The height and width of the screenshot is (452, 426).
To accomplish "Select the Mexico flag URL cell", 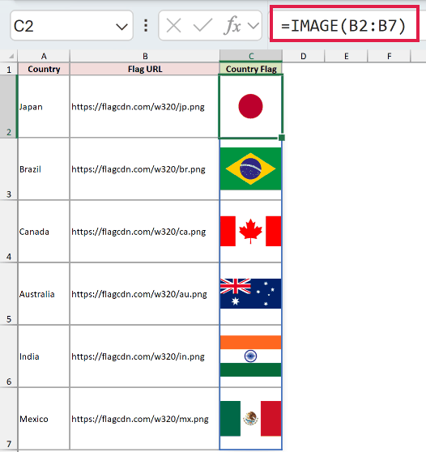I will 144,419.
